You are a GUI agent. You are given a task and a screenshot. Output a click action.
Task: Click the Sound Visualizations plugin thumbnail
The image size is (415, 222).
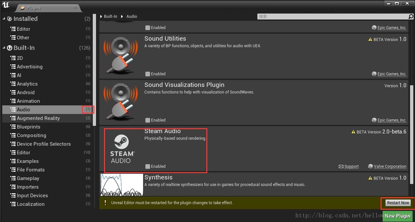[x=121, y=102]
